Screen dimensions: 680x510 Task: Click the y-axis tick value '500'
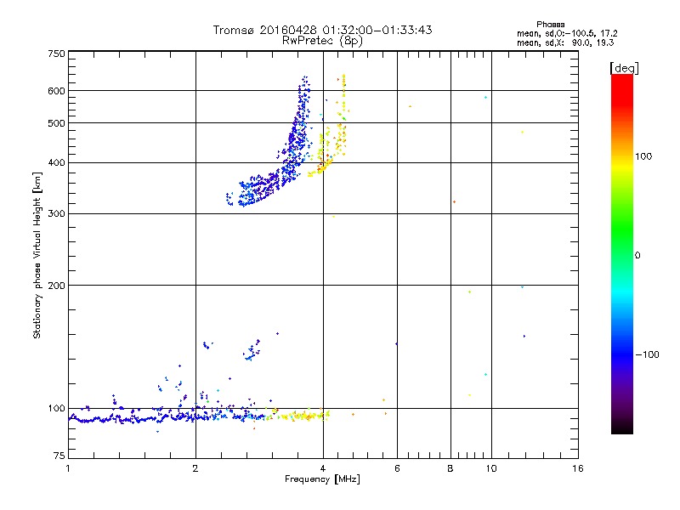pos(56,123)
